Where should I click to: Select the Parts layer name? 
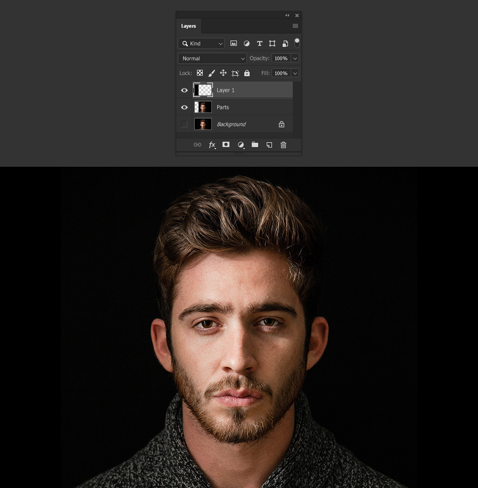(222, 107)
